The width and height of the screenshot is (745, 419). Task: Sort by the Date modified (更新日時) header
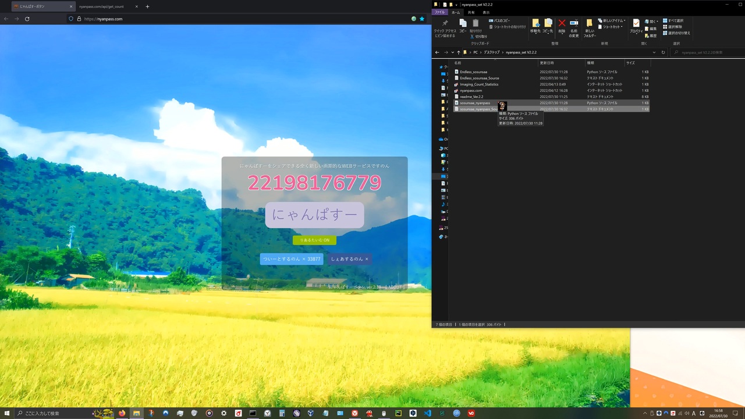click(x=561, y=63)
